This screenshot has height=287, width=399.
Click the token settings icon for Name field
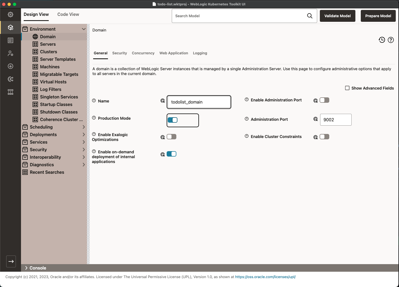click(163, 101)
